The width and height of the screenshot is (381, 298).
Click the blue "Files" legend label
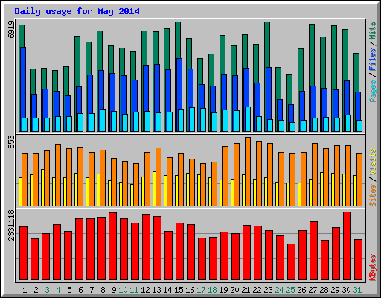click(x=373, y=60)
